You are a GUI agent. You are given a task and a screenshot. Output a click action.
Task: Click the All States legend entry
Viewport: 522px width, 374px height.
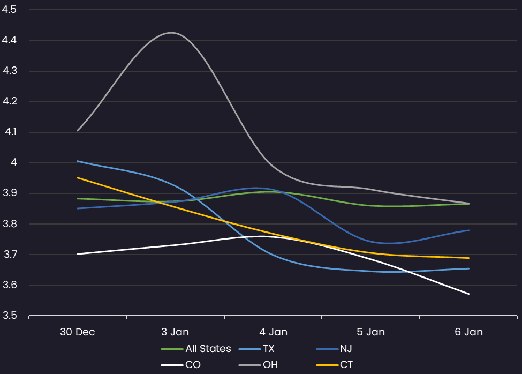tap(196, 349)
